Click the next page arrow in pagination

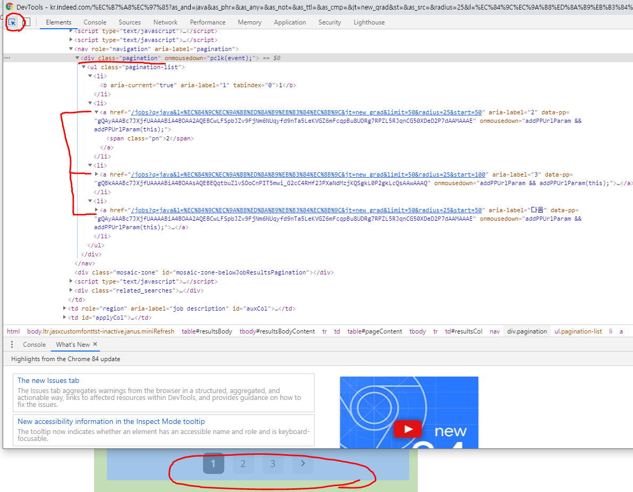(303, 463)
